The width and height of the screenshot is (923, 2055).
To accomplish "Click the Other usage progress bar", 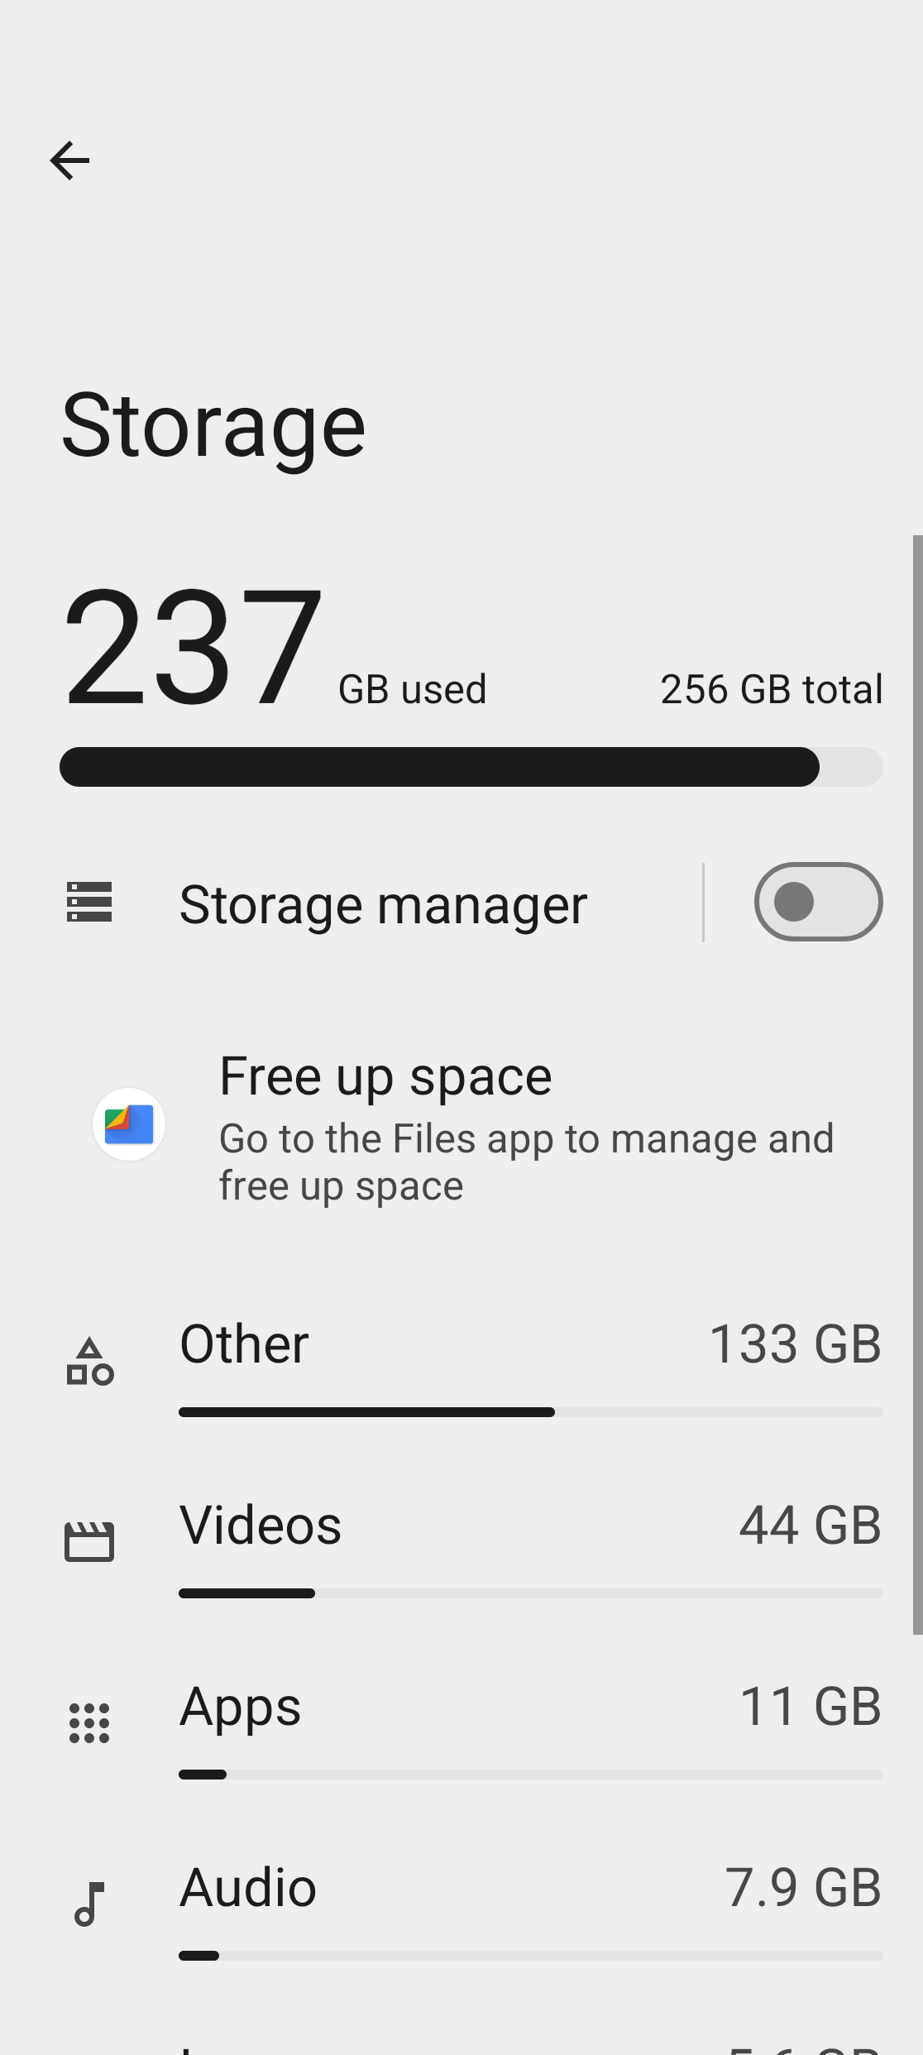I will [530, 1412].
